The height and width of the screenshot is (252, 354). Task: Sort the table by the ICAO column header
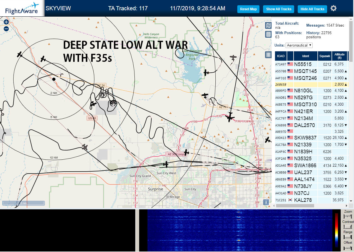(281, 56)
